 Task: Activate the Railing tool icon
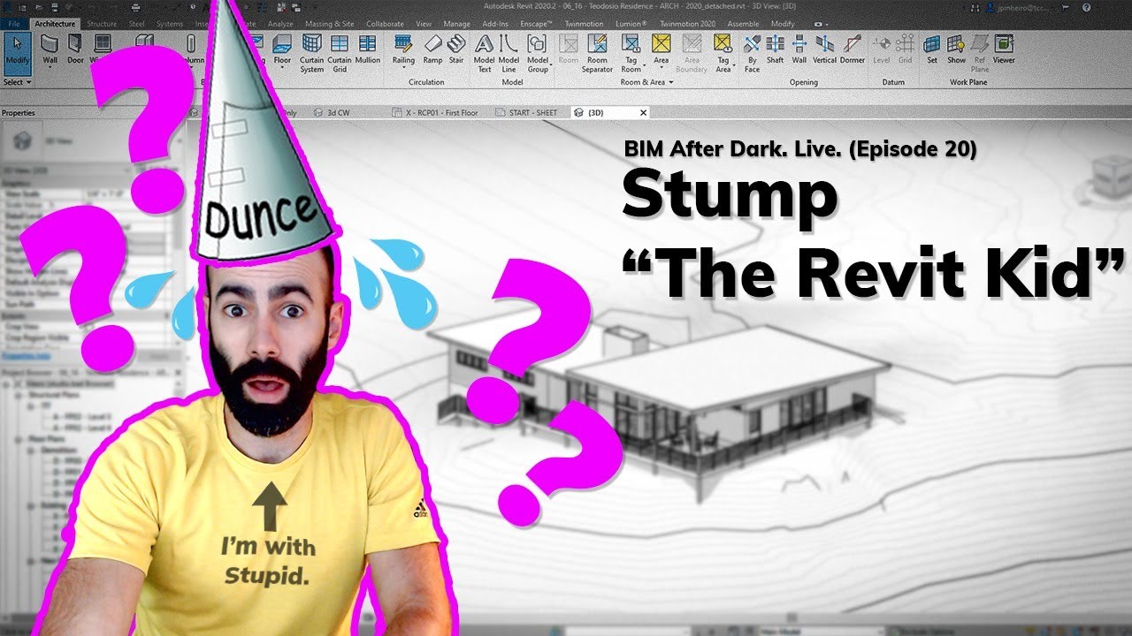403,44
